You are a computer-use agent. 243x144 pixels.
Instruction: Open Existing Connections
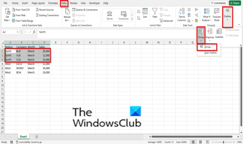(x=48, y=15)
